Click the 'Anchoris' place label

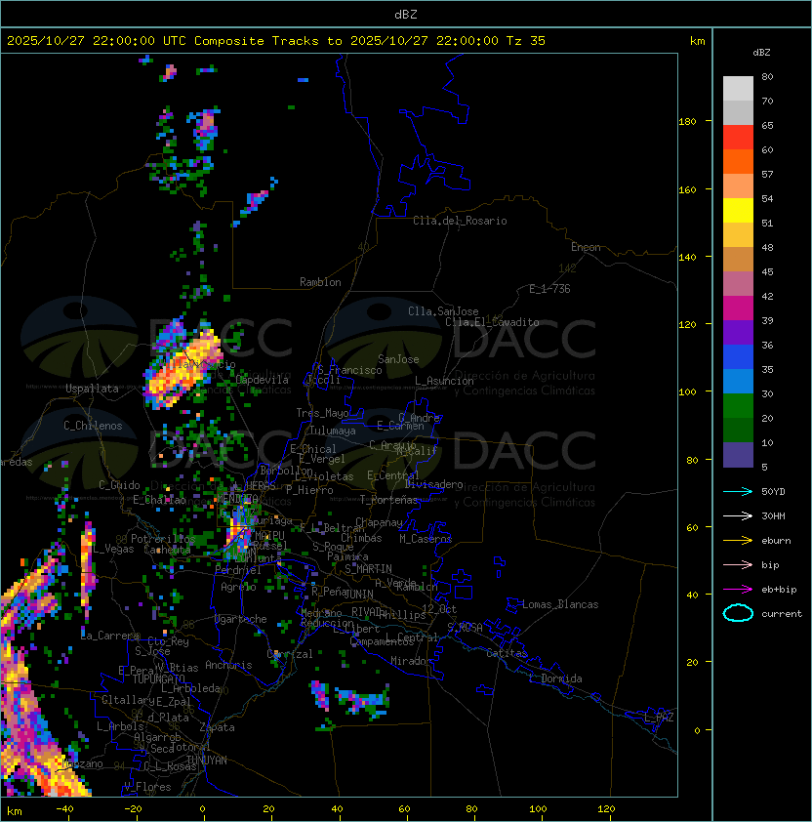228,665
